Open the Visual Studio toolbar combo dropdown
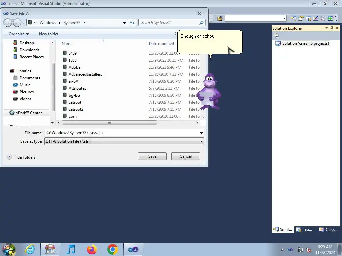342x256 pixels. (x=285, y=19)
